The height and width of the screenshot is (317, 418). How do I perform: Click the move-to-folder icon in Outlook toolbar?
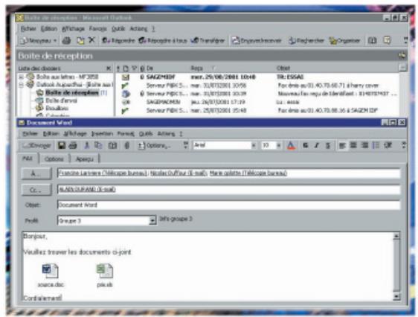pyautogui.click(x=80, y=41)
